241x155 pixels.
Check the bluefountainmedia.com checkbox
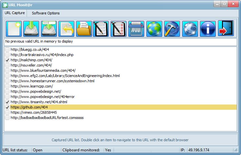pyautogui.click(x=7, y=70)
